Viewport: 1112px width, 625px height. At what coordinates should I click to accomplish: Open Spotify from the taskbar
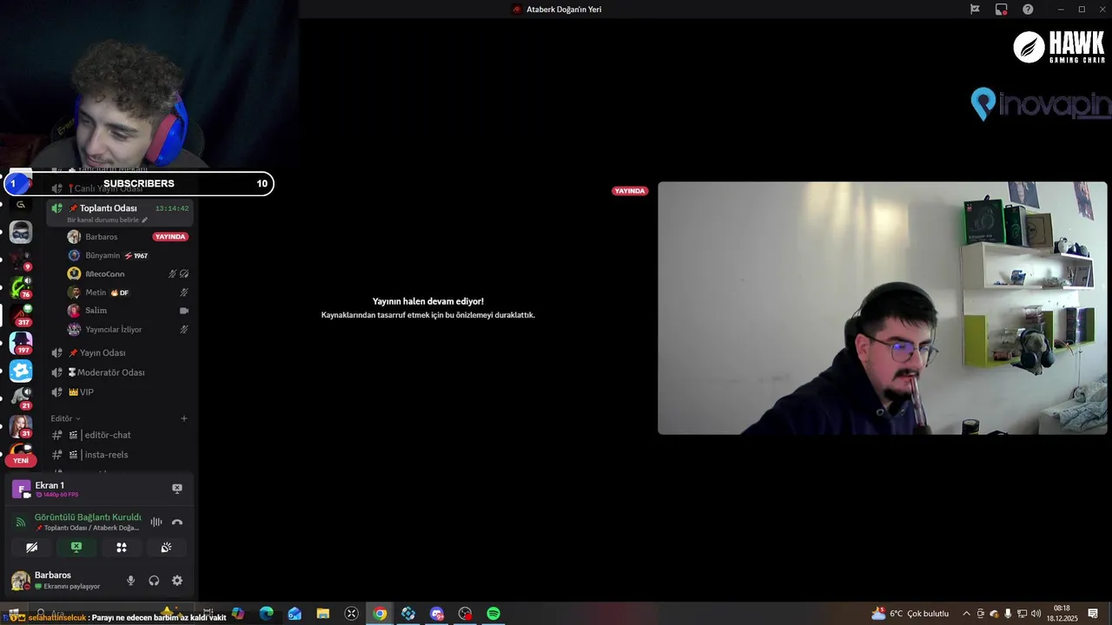(x=493, y=614)
